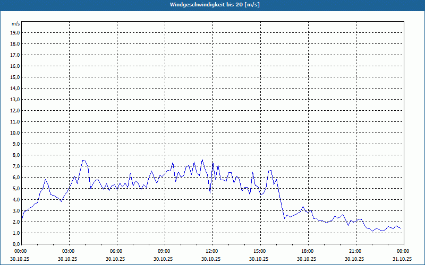Select the '21:00' time label

point(355,251)
